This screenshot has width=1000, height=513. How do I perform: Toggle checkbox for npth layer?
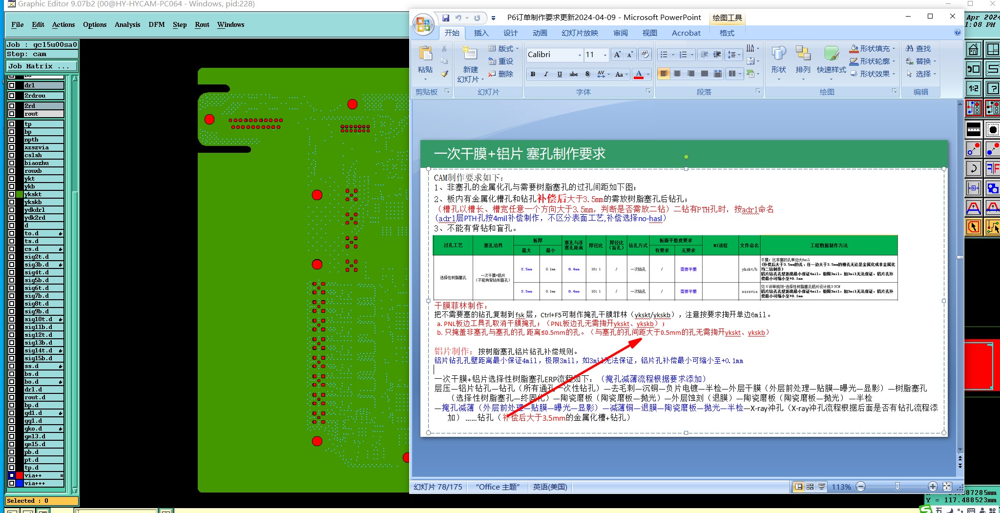(12, 140)
